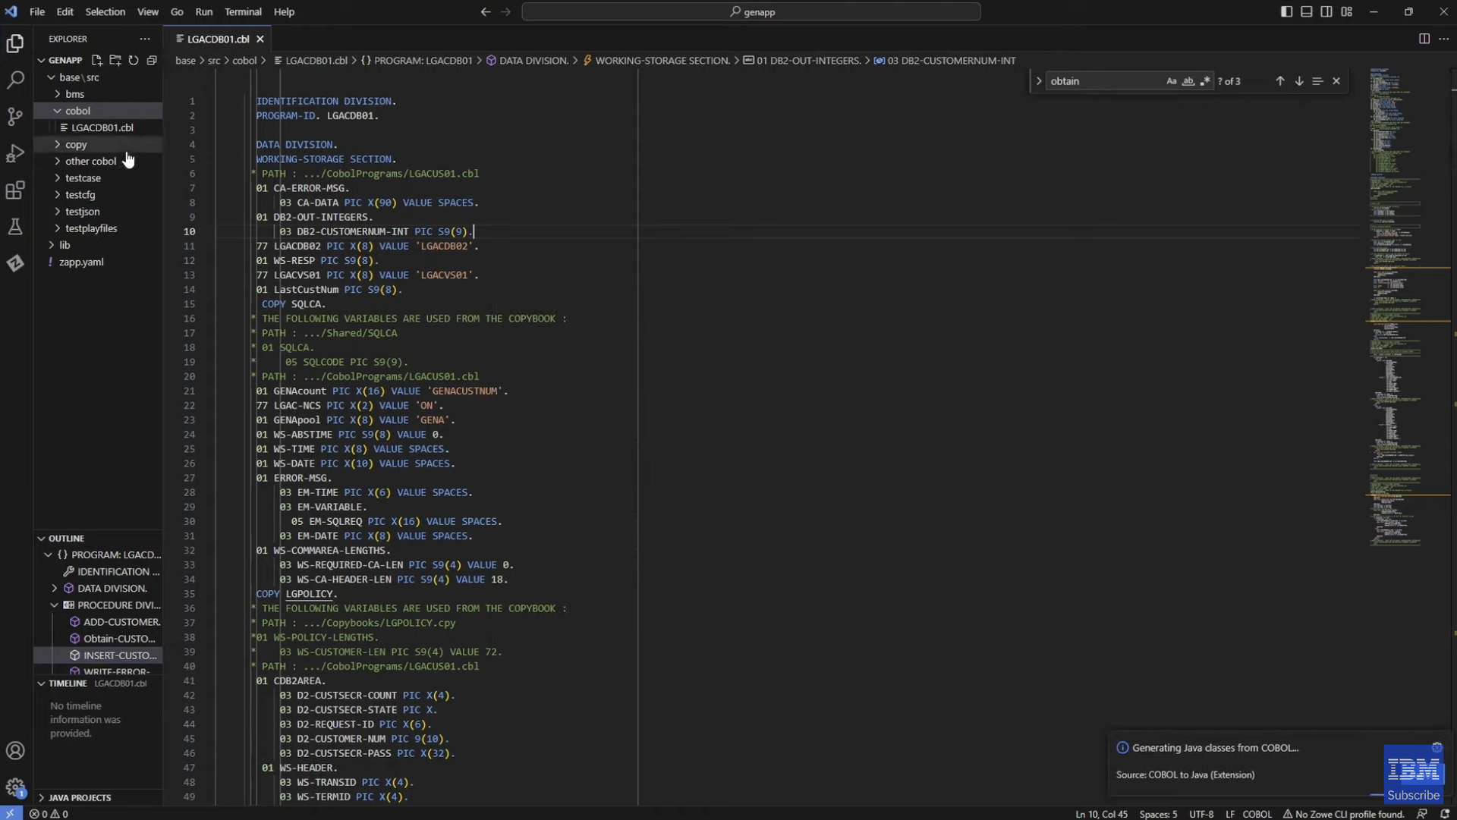Image resolution: width=1457 pixels, height=820 pixels.
Task: Go to next find match arrow
Action: click(x=1298, y=81)
